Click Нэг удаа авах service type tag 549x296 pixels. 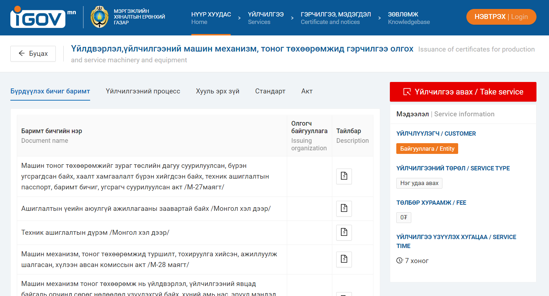pyautogui.click(x=419, y=183)
